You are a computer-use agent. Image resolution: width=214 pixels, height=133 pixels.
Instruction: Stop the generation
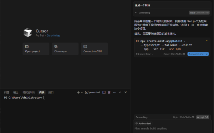tap(199, 13)
